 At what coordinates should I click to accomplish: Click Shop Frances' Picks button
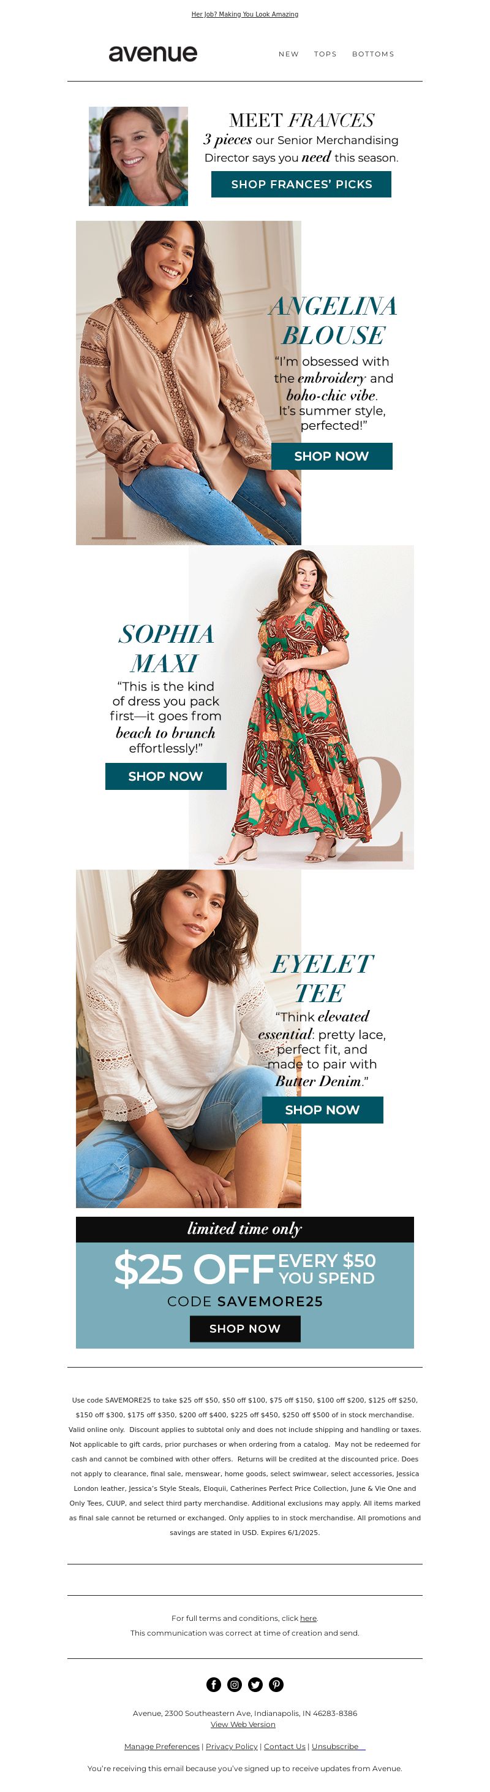[301, 185]
